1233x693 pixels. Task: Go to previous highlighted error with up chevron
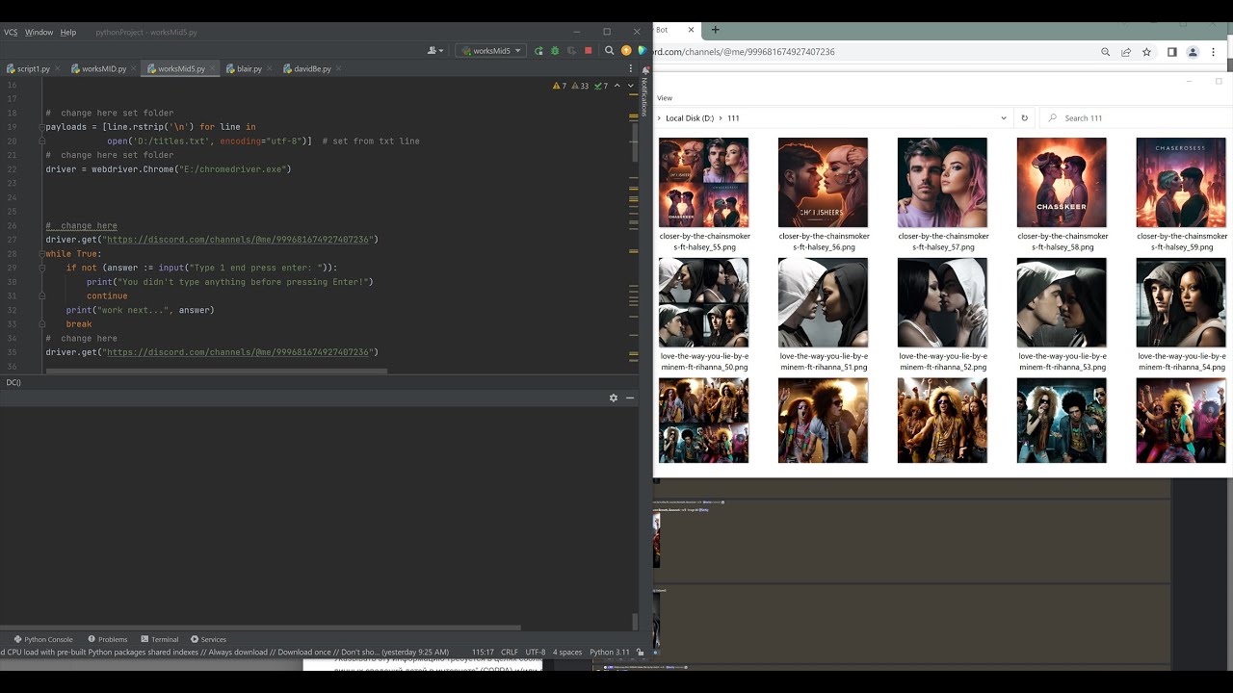617,86
